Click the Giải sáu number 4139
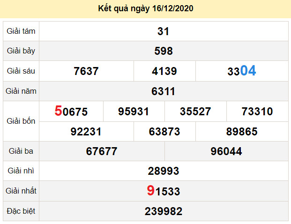 (164, 71)
